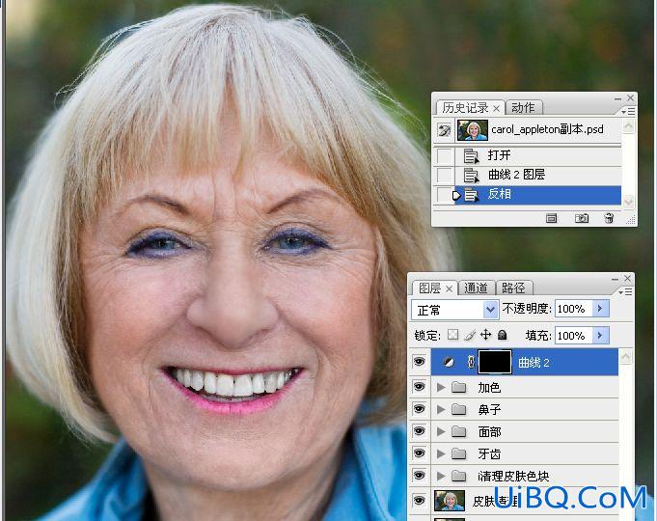Click the folder icon of 牙齿 group
Image resolution: width=657 pixels, height=521 pixels.
click(459, 453)
